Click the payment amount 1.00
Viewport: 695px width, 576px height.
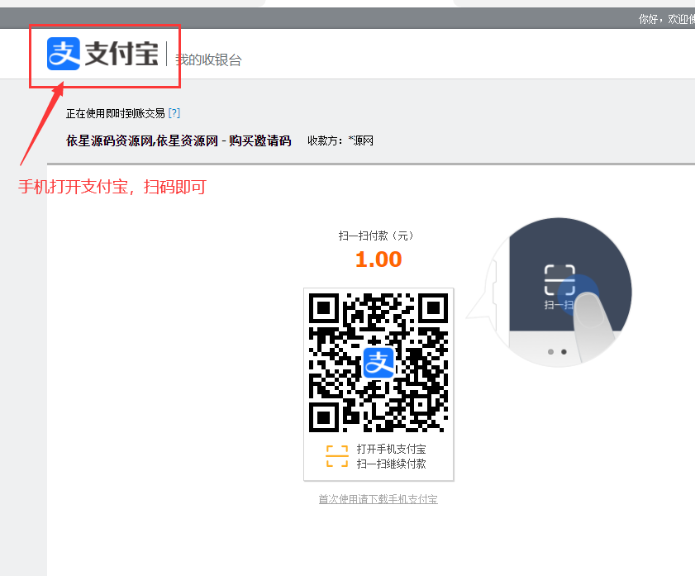point(378,259)
